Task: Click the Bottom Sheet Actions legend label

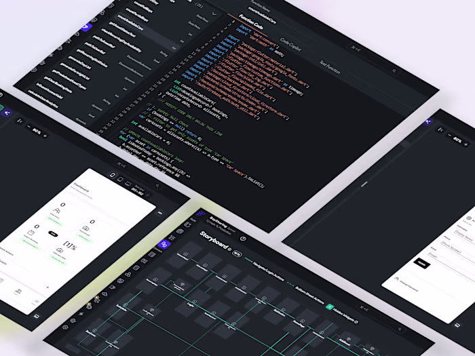Action: tap(309, 295)
